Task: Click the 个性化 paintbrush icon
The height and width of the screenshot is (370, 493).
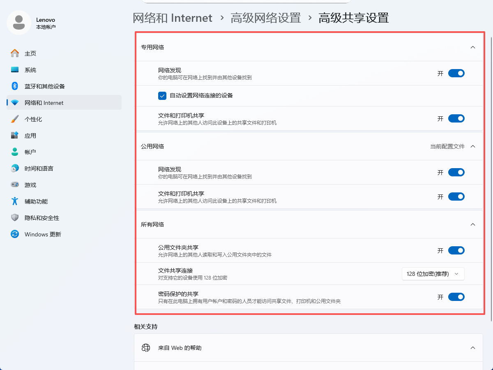Action: pos(15,119)
